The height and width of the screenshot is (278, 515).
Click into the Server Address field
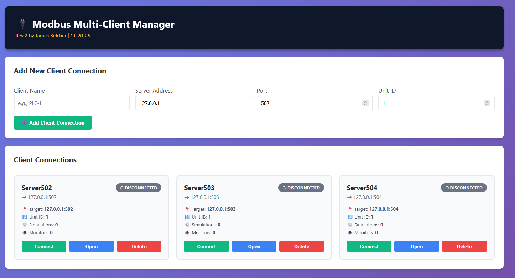pyautogui.click(x=193, y=103)
